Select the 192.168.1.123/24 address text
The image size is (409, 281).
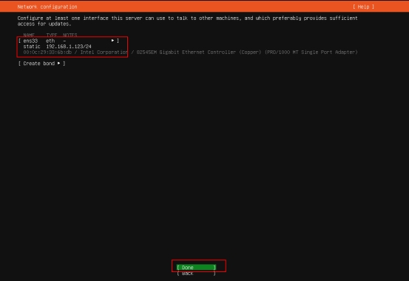click(x=69, y=47)
